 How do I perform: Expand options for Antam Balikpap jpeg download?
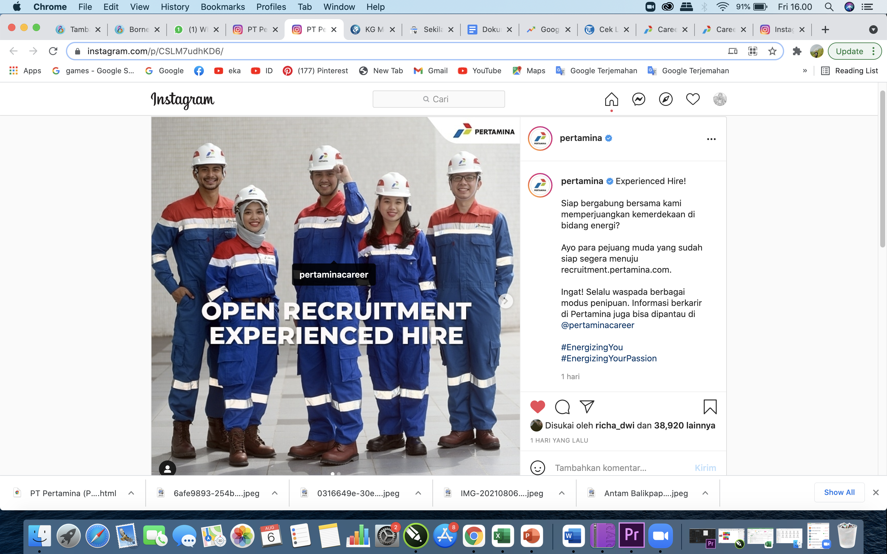pyautogui.click(x=705, y=493)
